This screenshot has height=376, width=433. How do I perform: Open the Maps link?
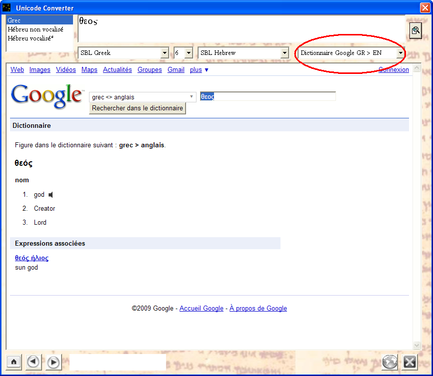coord(89,70)
